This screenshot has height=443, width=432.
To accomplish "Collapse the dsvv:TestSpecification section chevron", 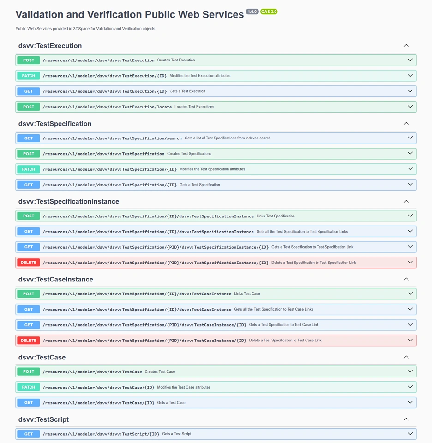I will click(406, 124).
